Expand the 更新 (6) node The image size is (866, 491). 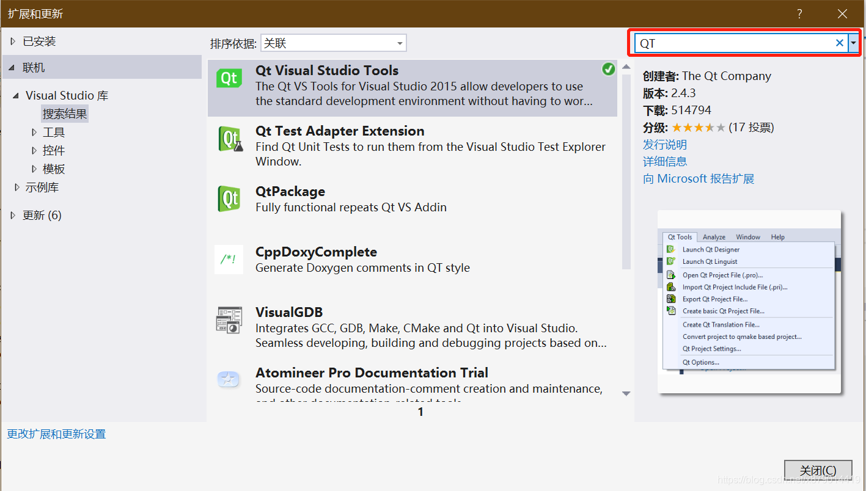pos(13,215)
